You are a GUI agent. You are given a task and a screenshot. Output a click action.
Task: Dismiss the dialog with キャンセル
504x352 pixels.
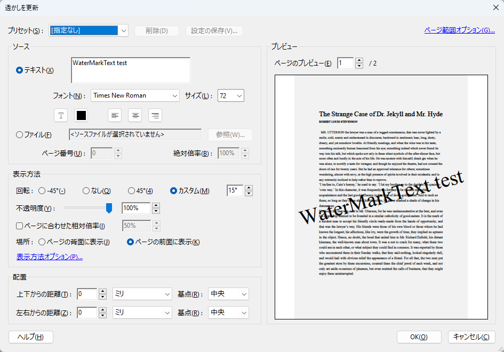pos(471,337)
